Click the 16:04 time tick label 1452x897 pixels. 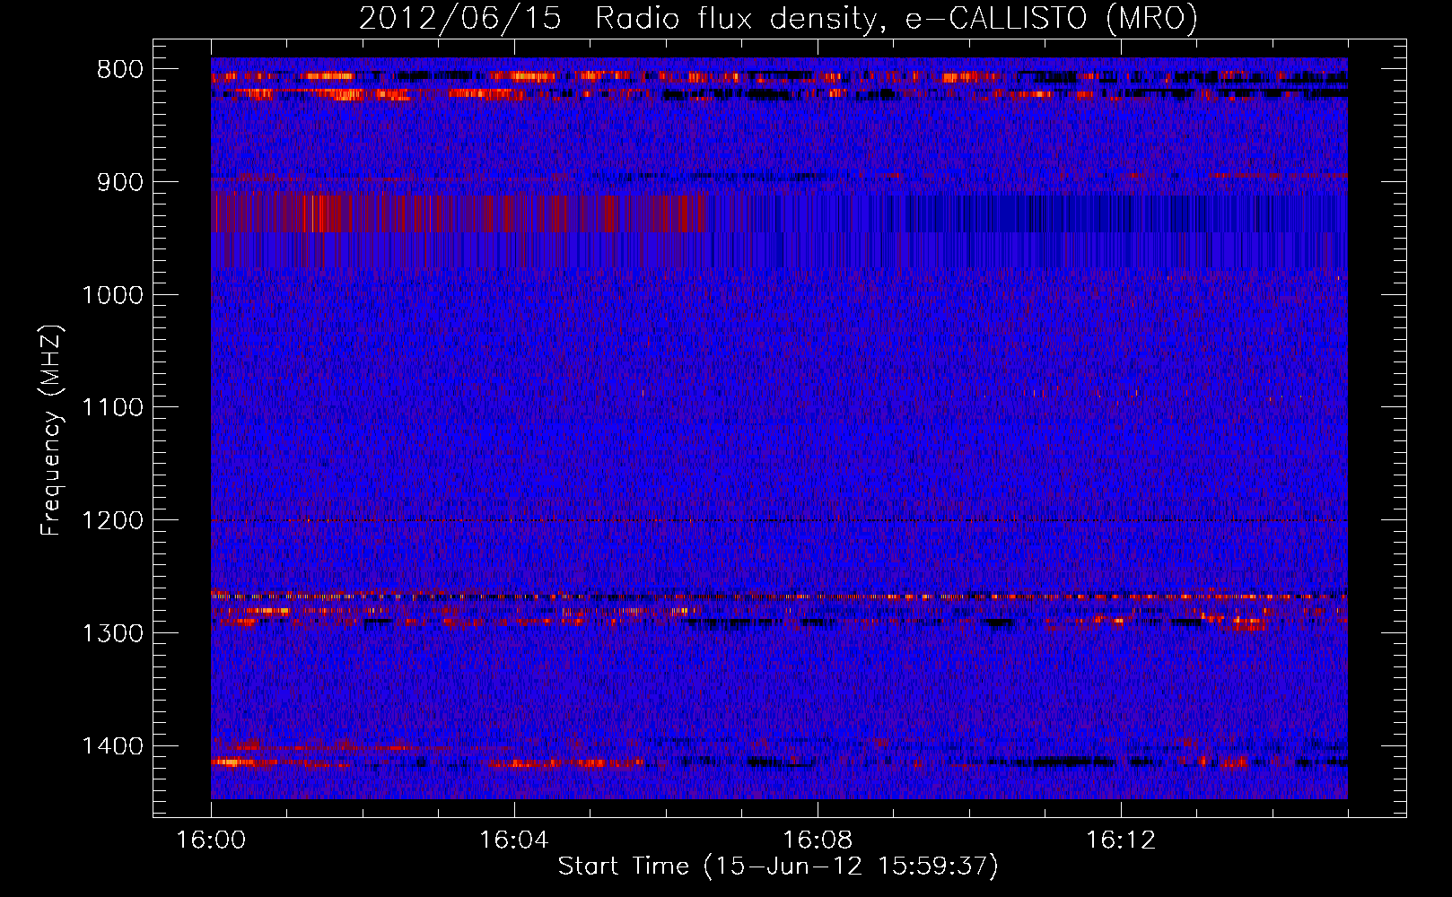[x=514, y=840]
